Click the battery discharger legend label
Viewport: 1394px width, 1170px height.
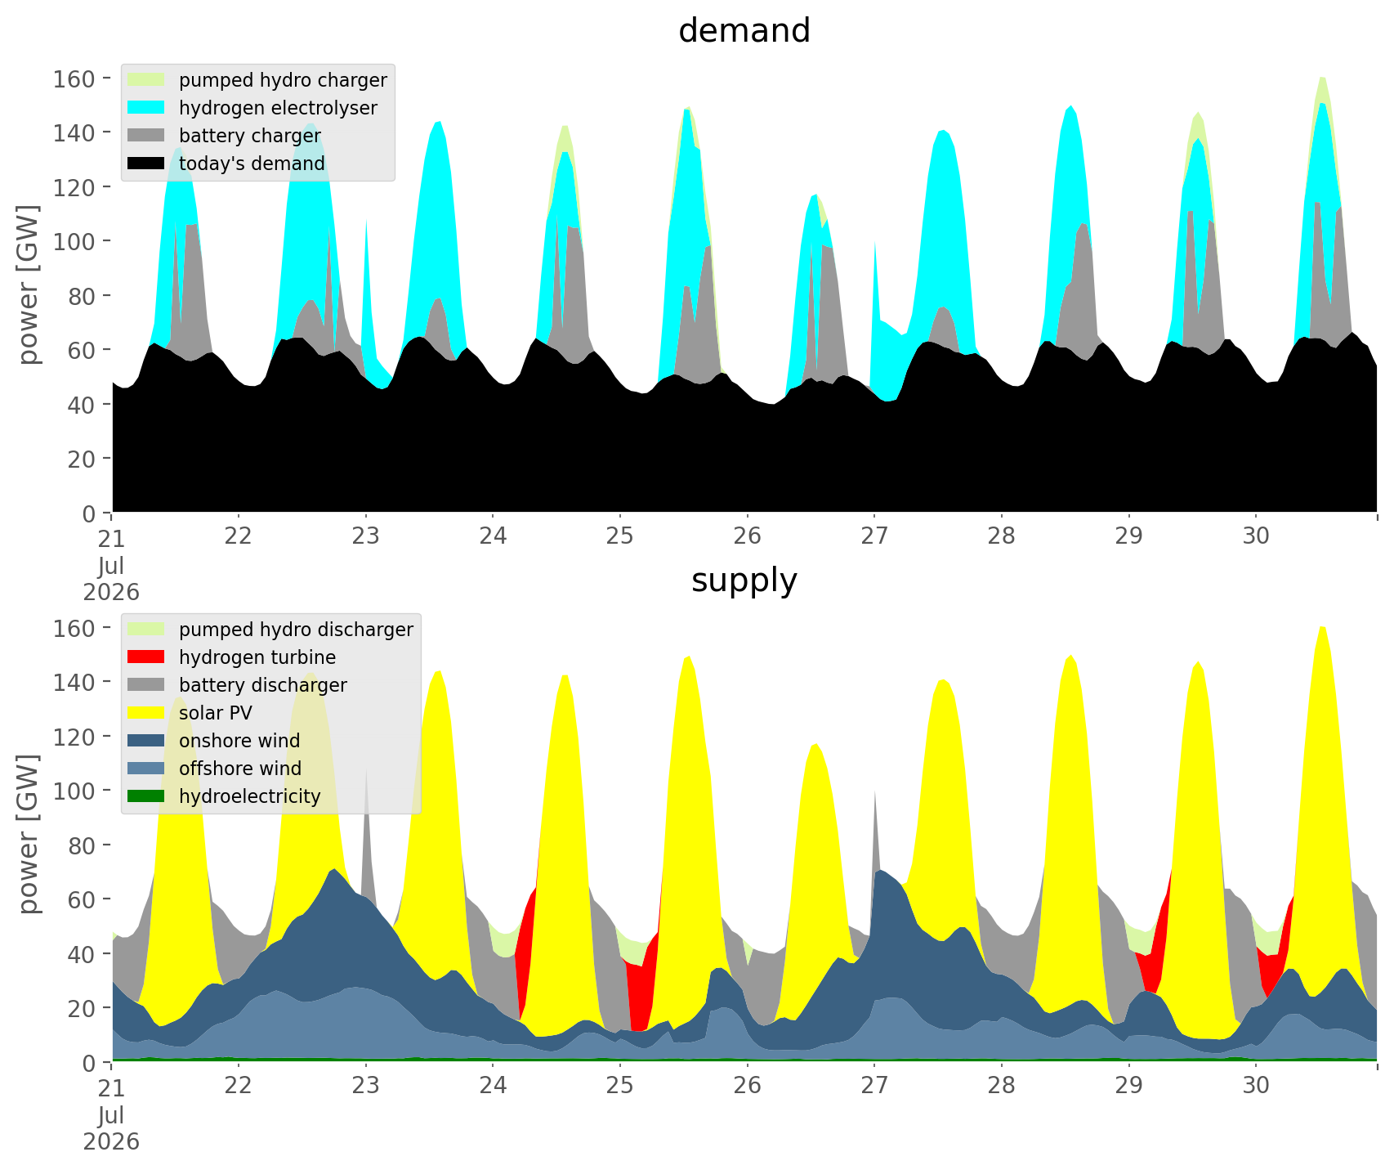coord(262,685)
